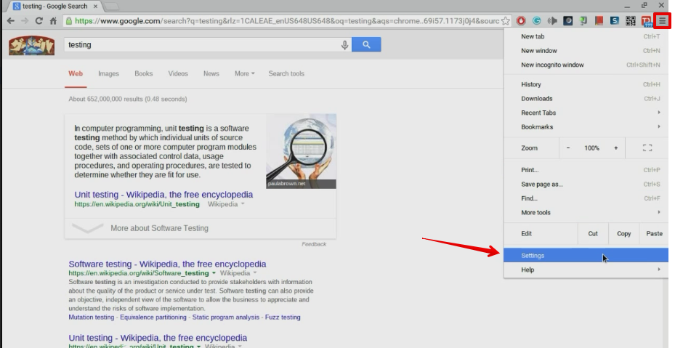
Task: Click the green padlock security icon
Action: 68,20
